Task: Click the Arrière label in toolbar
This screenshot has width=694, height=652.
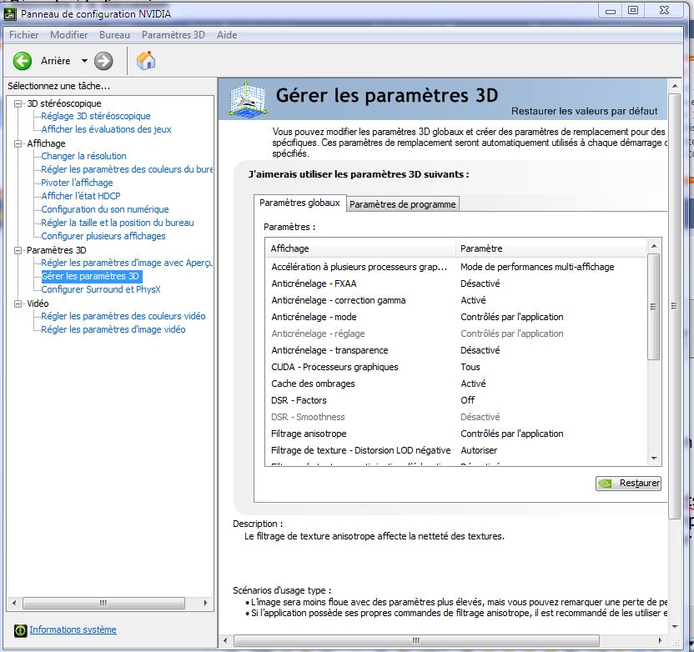Action: [x=56, y=61]
